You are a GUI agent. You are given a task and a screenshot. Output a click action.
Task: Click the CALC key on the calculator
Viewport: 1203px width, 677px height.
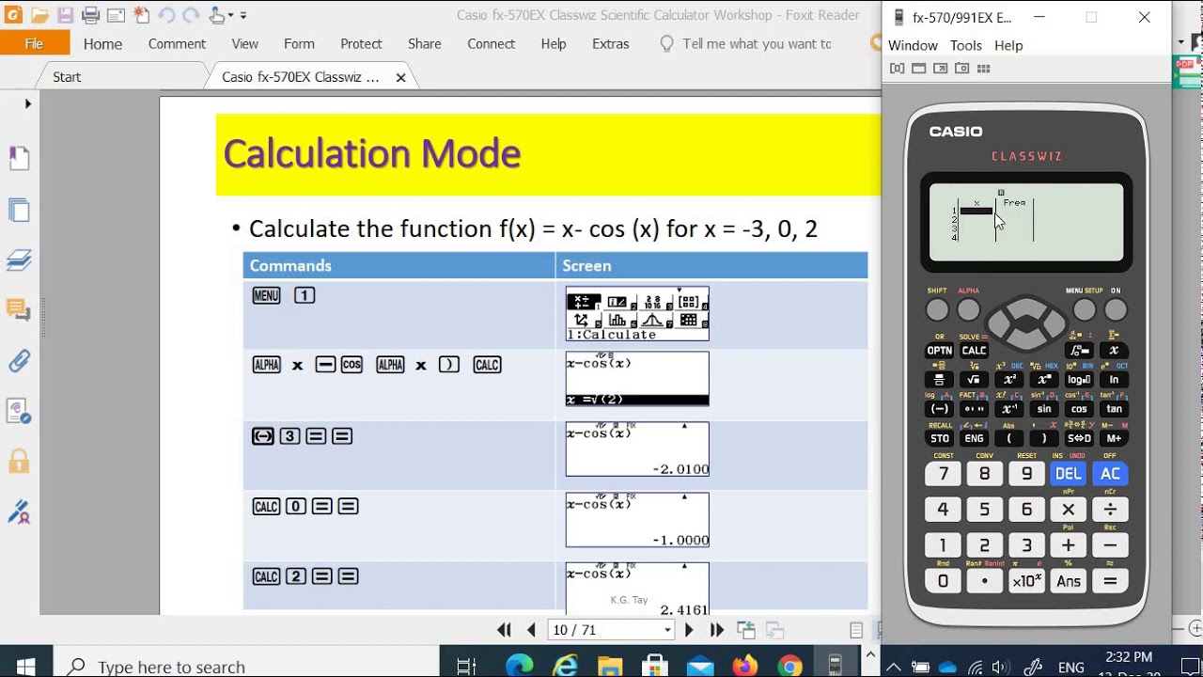point(974,351)
